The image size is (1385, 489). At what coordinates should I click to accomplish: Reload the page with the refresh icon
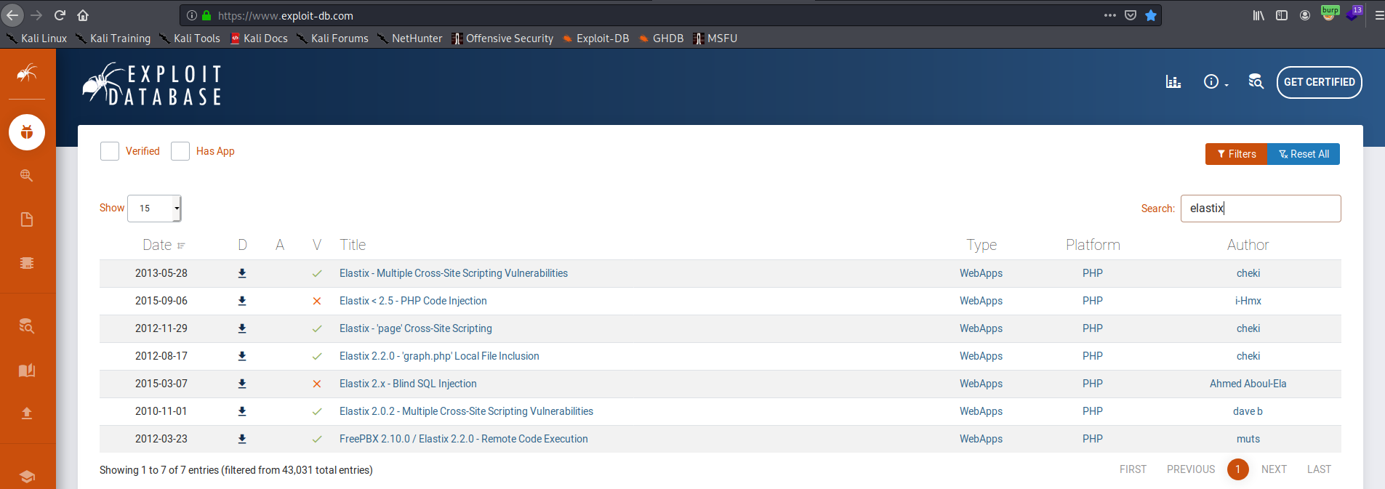(60, 15)
